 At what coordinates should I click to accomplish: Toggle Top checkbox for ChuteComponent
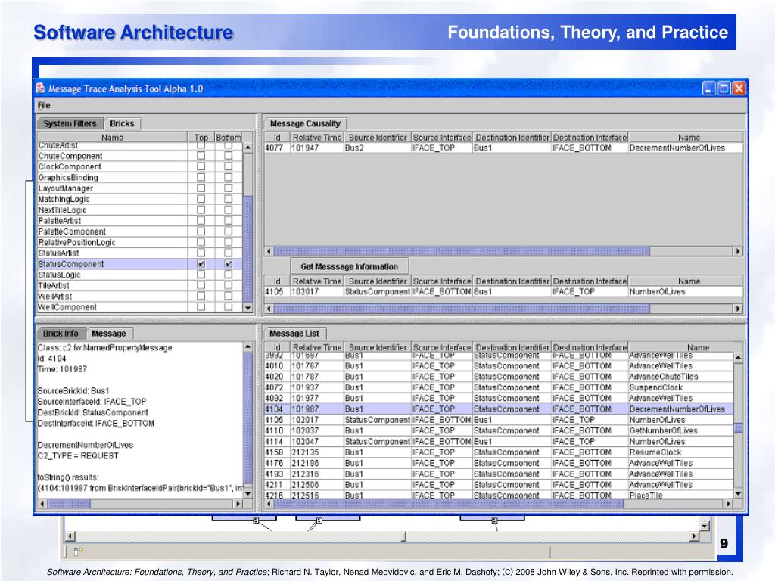(201, 156)
